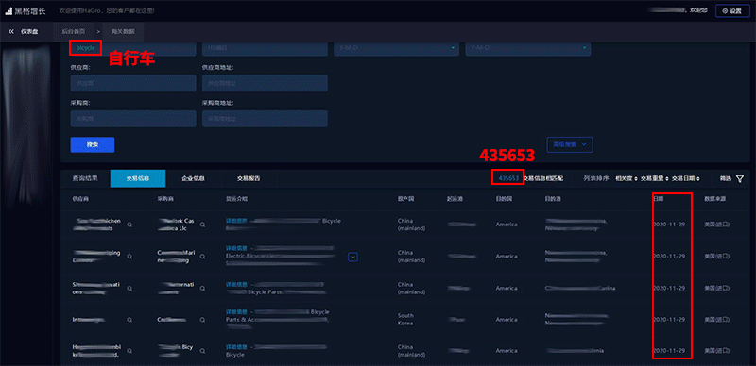Open the 高级搜索 advanced search dropdown

pyautogui.click(x=570, y=144)
